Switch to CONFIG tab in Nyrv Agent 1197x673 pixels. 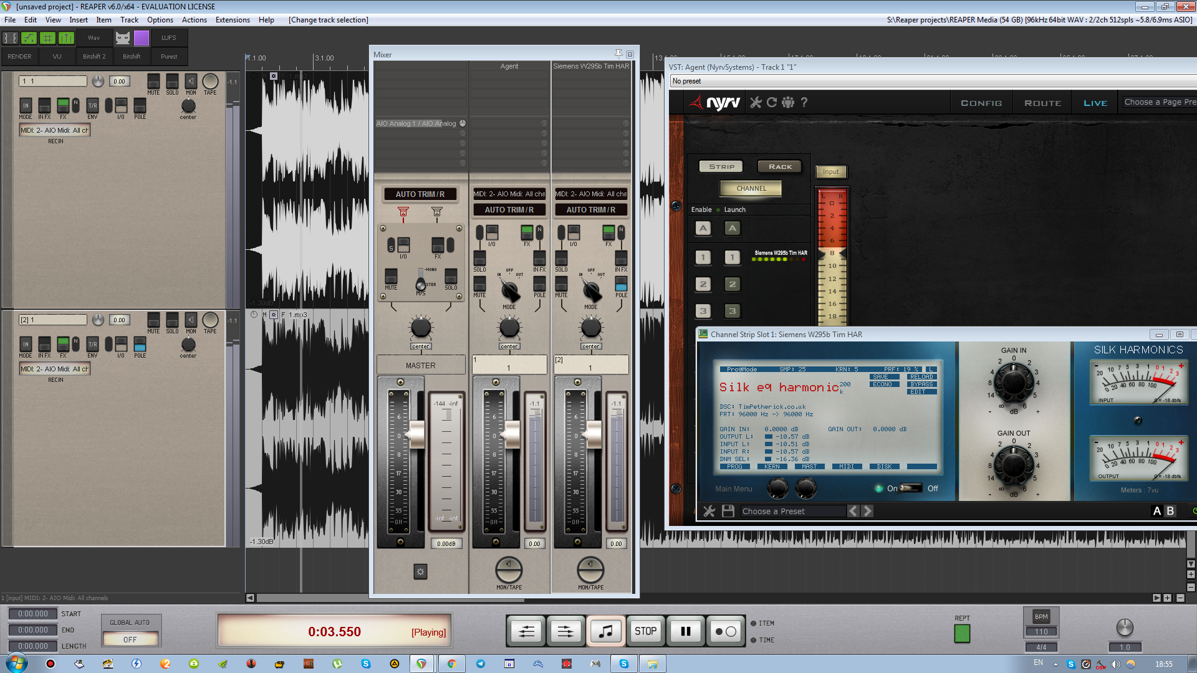click(x=981, y=103)
